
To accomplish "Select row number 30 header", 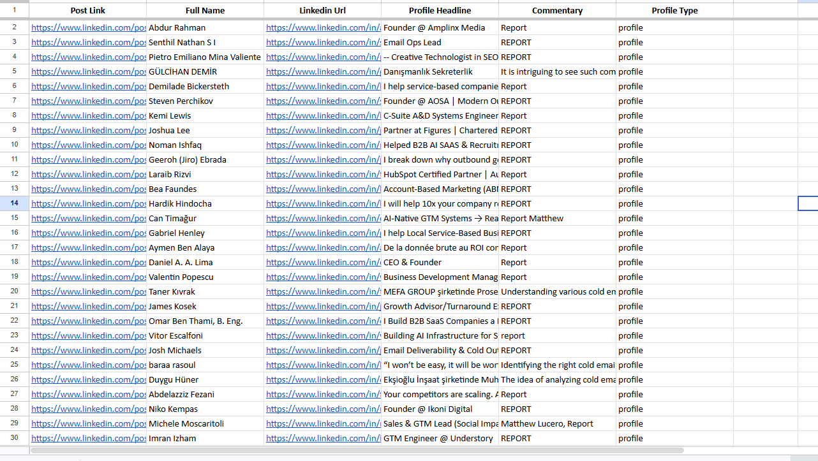I will click(15, 438).
